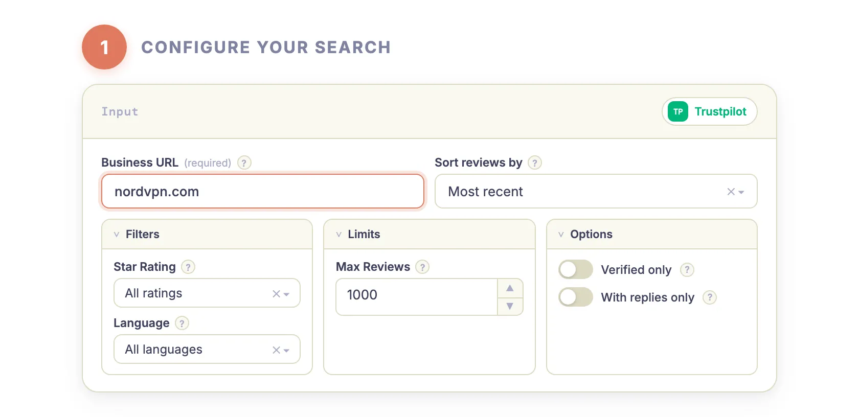Viewport: 859px width, 417px height.
Task: Clear the Most recent sort selection
Action: (730, 192)
